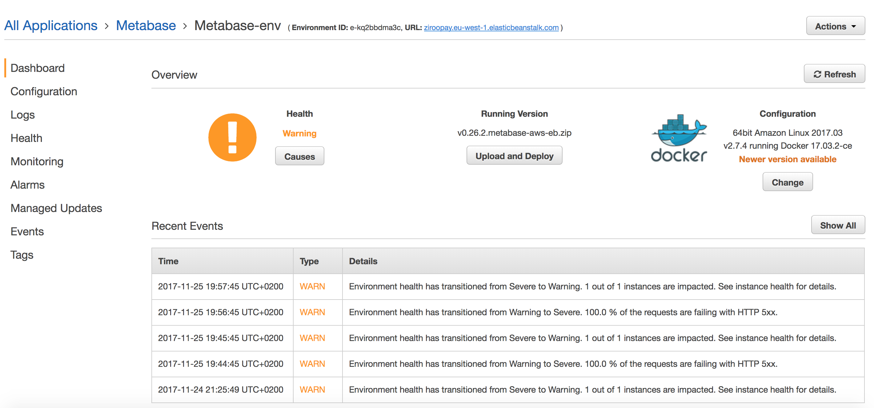
Task: Select the 19:45:45 event timestamp
Action: tap(221, 338)
